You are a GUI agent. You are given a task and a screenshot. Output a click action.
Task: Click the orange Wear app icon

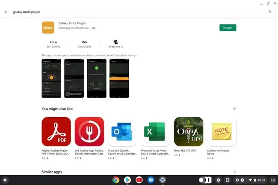point(48,28)
